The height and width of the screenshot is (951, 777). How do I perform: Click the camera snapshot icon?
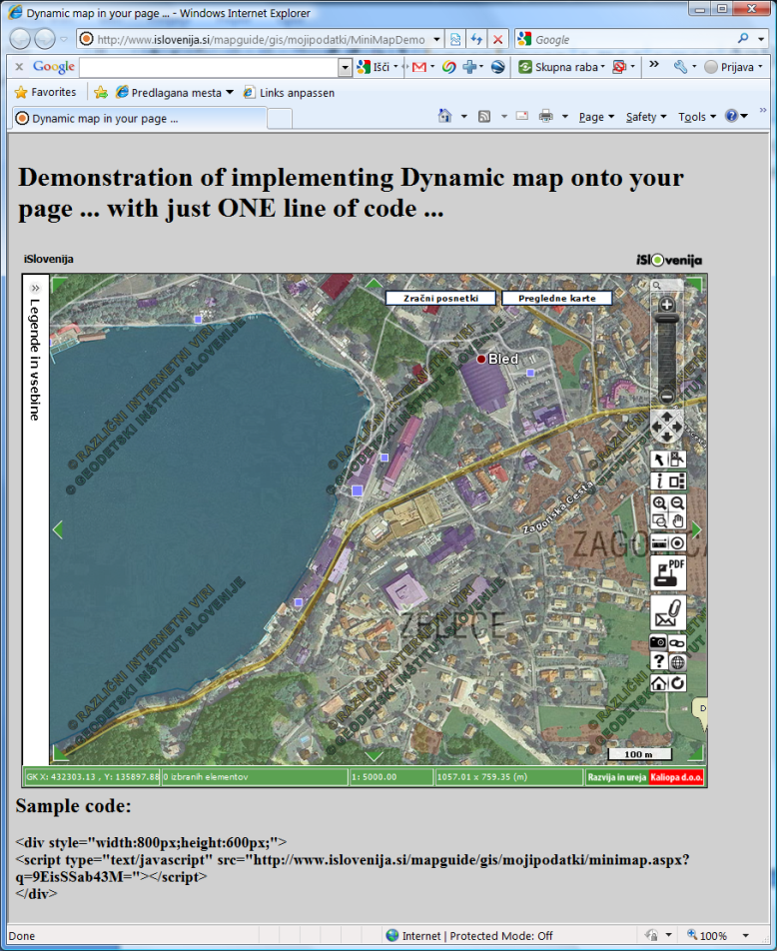[658, 642]
